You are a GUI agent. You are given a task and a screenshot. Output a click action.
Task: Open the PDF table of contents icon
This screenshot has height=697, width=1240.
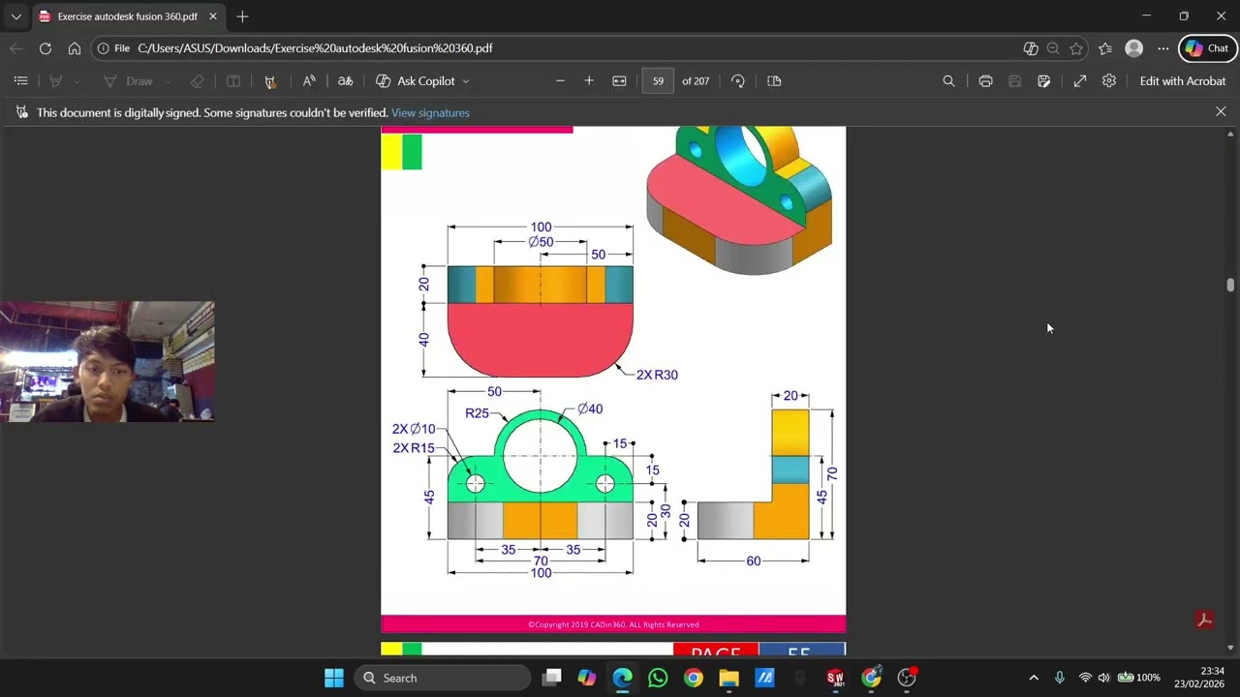[x=20, y=81]
